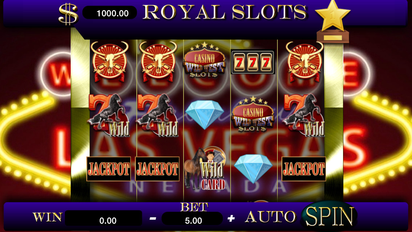This screenshot has width=412, height=232.
Task: Open the gold star trophy leaderboard
Action: [333, 21]
